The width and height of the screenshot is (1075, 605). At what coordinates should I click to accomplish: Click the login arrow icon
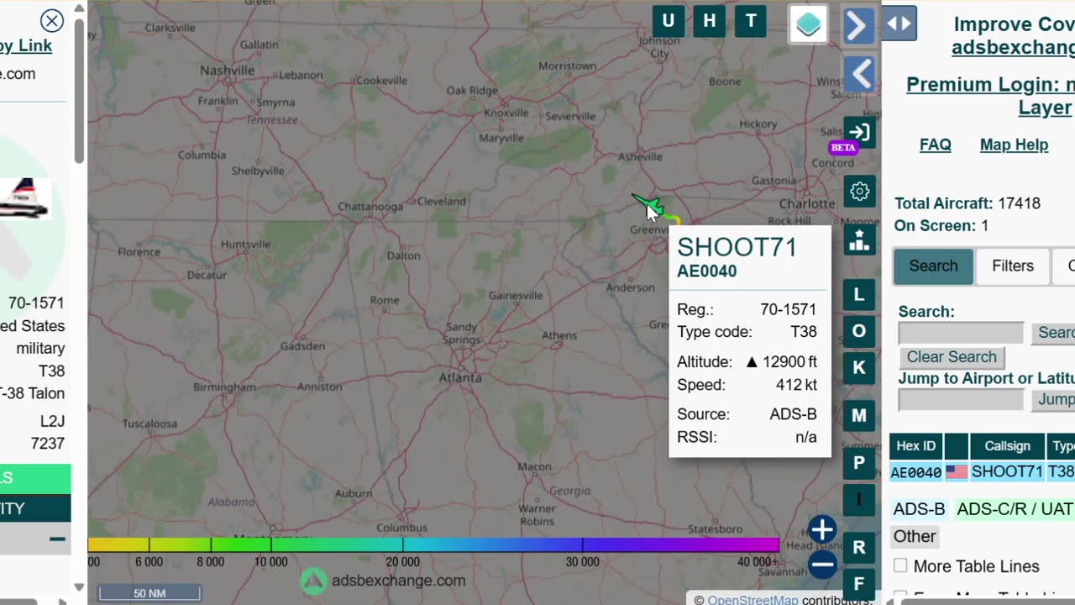tap(859, 132)
